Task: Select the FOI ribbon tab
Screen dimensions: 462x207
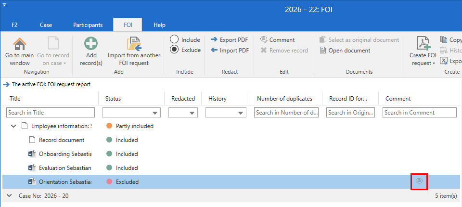Action: tap(128, 25)
